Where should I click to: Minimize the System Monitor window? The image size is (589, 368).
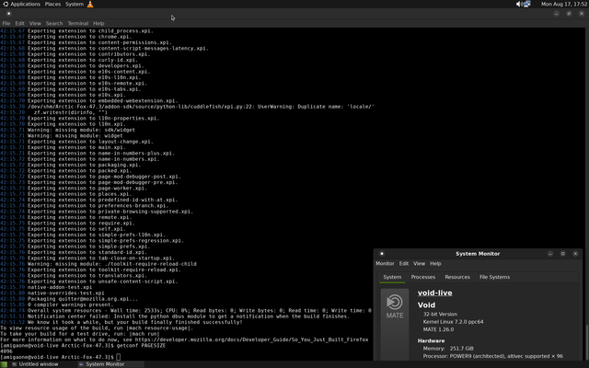550,254
